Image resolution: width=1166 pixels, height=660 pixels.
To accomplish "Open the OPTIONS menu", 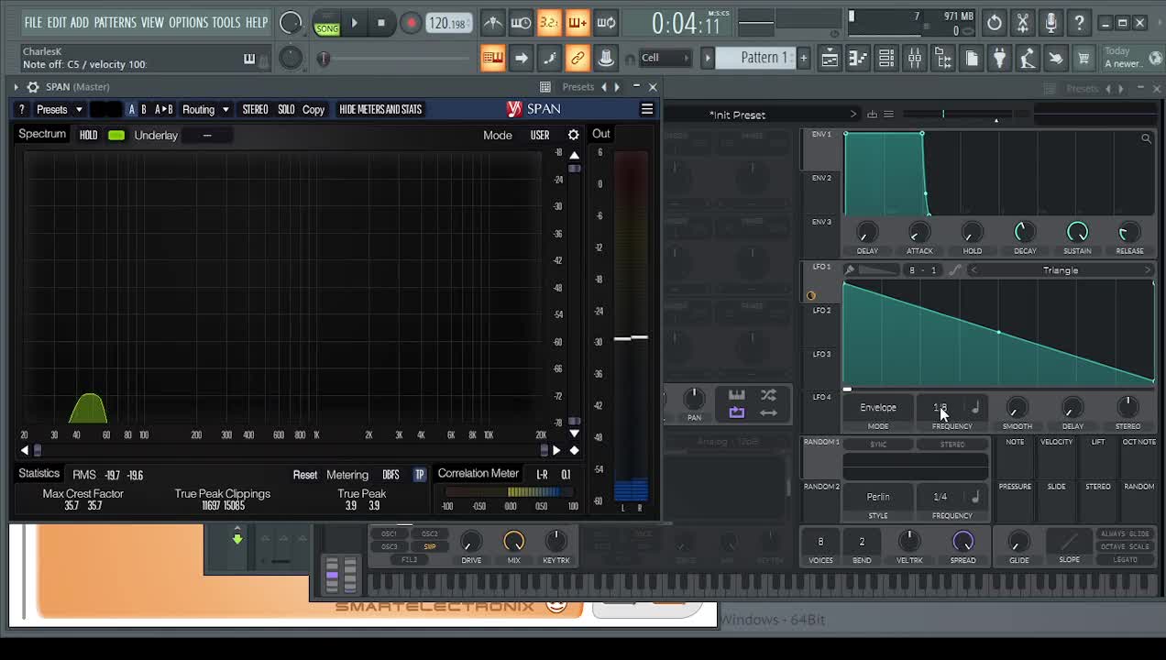I will [188, 22].
